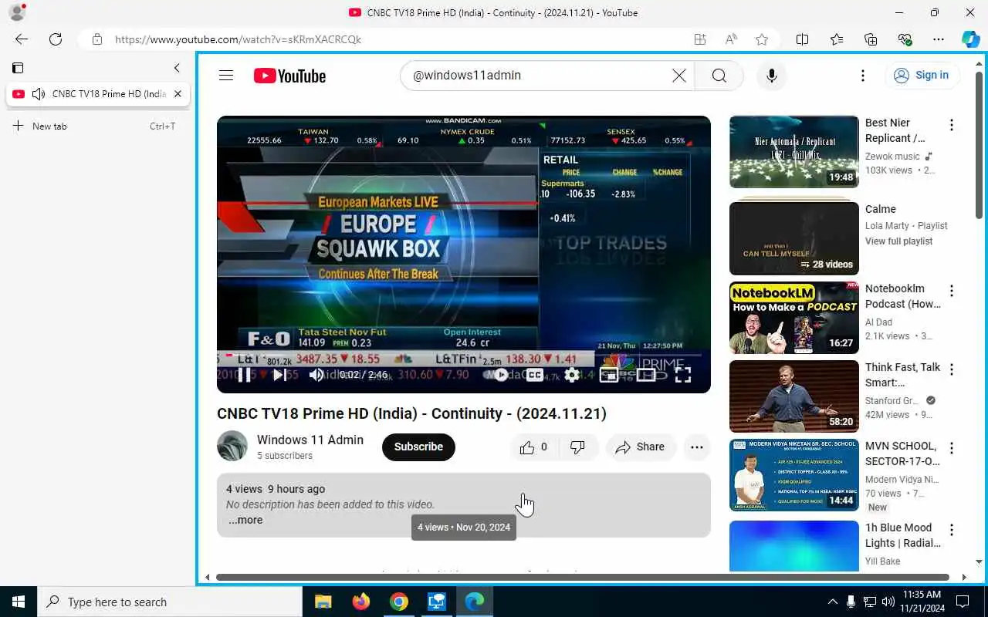Open NotebookLM Podcast video thumbnail
Viewport: 988px width, 617px height.
click(x=793, y=318)
